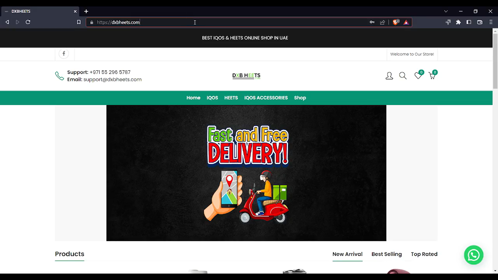The image size is (498, 280).
Task: Click the vertical page scrollbar thumb
Action: point(495,61)
